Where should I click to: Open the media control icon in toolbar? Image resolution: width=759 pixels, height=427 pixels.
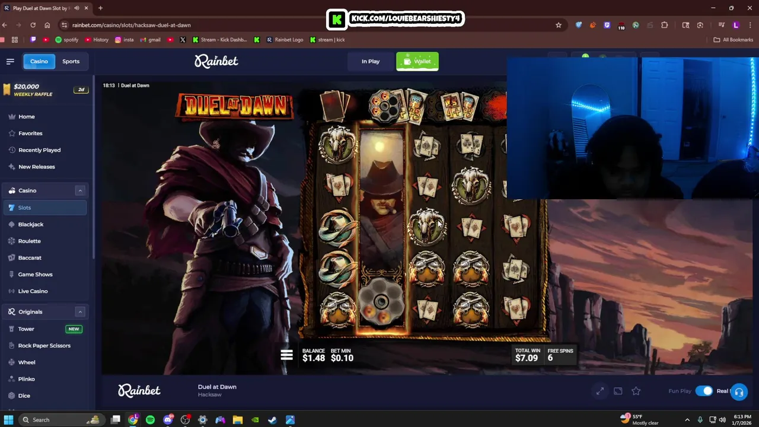(x=722, y=25)
